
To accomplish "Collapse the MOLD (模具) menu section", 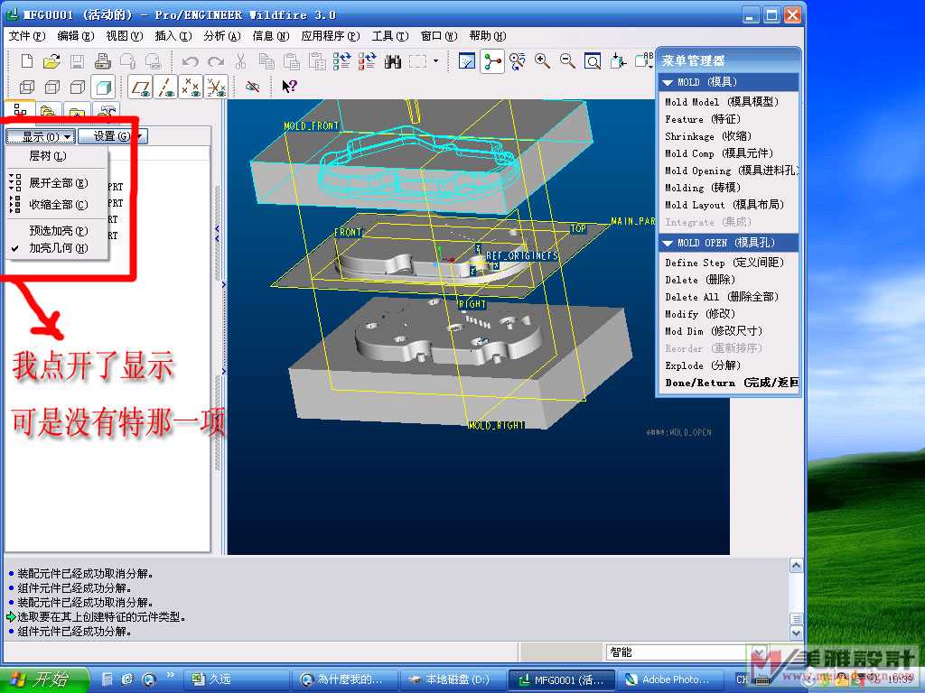I will tap(668, 82).
